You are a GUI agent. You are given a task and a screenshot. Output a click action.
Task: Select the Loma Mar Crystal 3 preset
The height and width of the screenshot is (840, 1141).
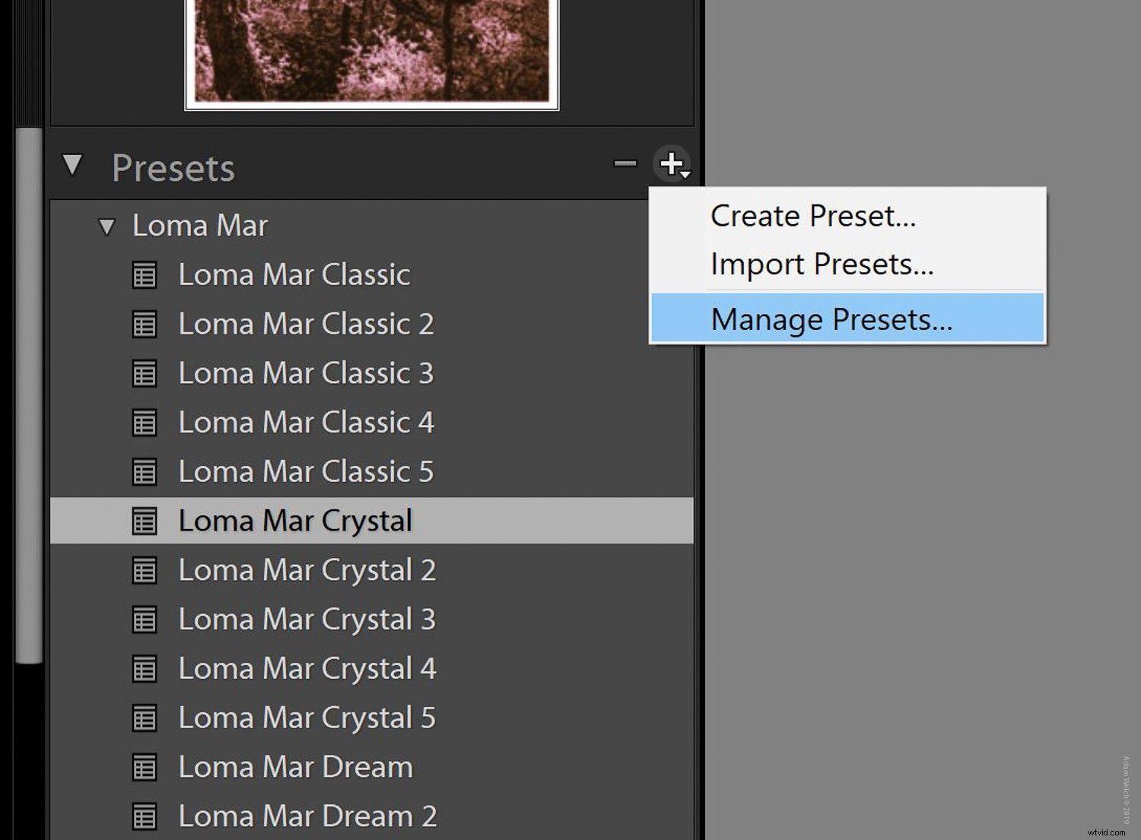click(x=307, y=619)
